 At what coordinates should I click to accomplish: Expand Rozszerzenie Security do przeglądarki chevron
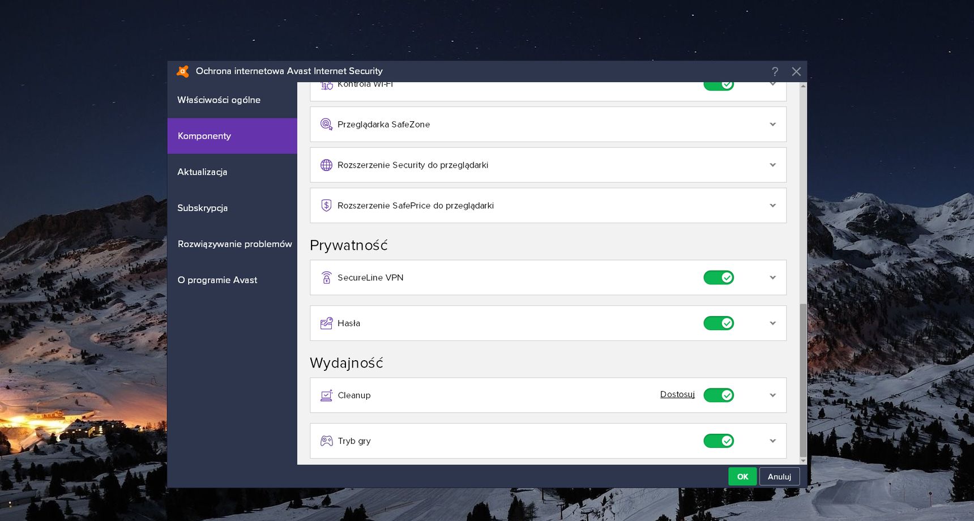point(772,165)
